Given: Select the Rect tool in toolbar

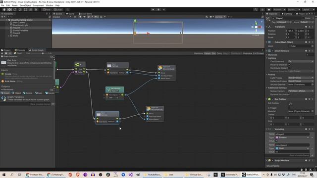Looking at the screenshot, I should pyautogui.click(x=25, y=9).
